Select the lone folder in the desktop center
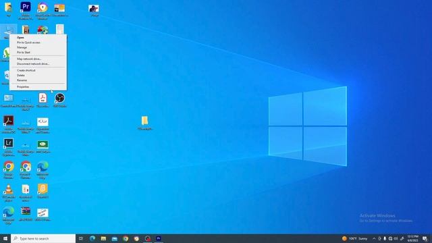Image resolution: width=432 pixels, height=243 pixels. [x=145, y=123]
